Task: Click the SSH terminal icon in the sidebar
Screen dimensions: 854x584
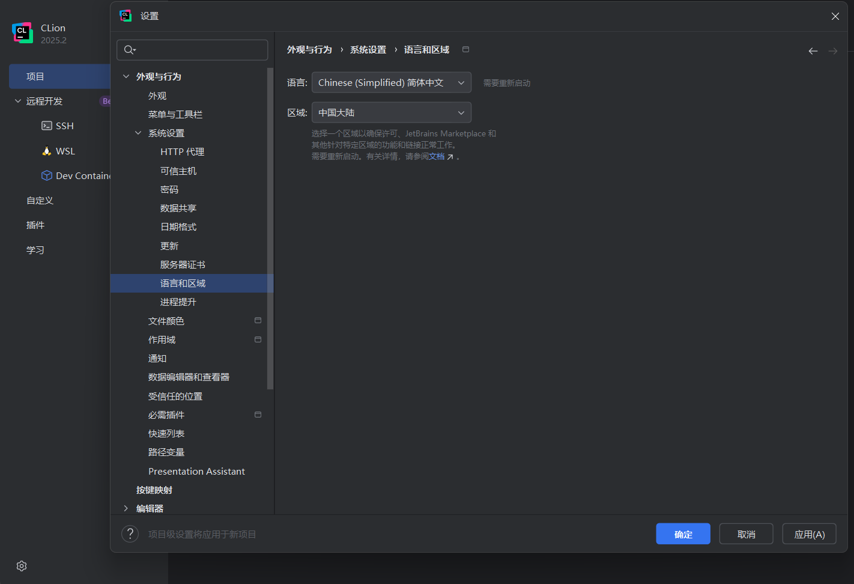Action: (46, 125)
